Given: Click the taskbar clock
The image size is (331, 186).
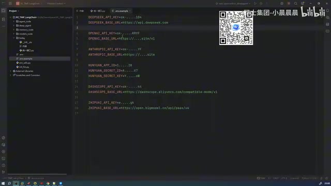Looking at the screenshot, I should 327,183.
